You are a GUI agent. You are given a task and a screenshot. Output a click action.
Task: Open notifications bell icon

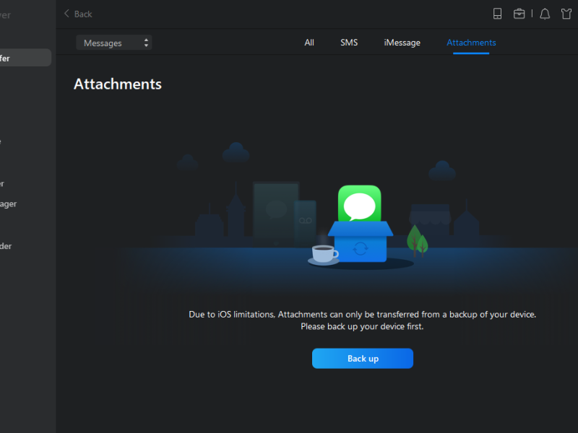[545, 14]
